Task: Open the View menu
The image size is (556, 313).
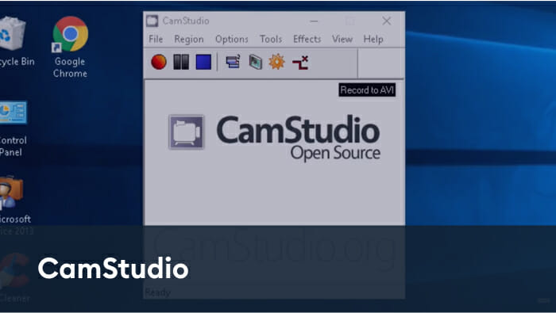Action: pyautogui.click(x=342, y=39)
